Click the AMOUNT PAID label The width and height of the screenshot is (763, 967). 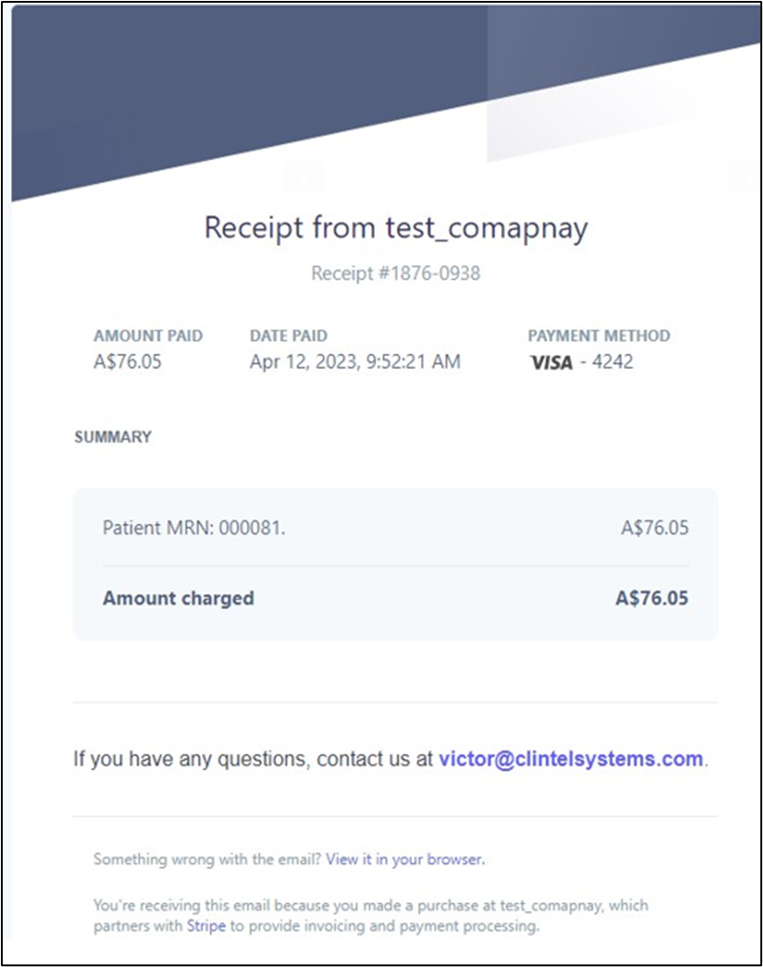tap(148, 336)
